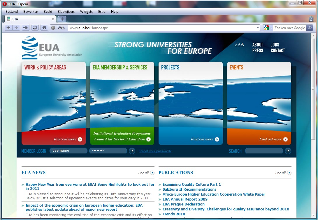Screen dimensions: 318x220
Task: Click the browser Back arrow button
Action: [x=8, y=28]
